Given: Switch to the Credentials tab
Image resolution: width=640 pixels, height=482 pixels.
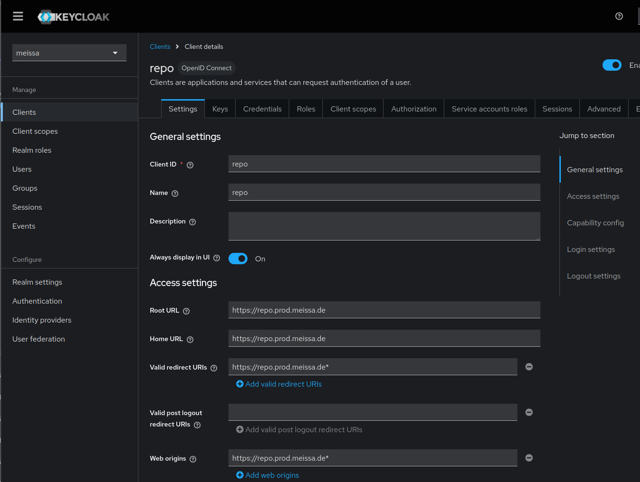Looking at the screenshot, I should tap(262, 109).
